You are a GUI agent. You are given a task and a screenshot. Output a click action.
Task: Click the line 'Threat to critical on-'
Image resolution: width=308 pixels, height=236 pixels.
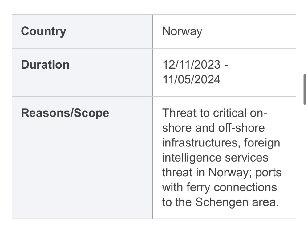pos(215,113)
